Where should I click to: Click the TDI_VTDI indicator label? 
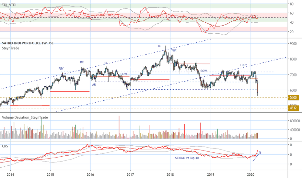9,5
